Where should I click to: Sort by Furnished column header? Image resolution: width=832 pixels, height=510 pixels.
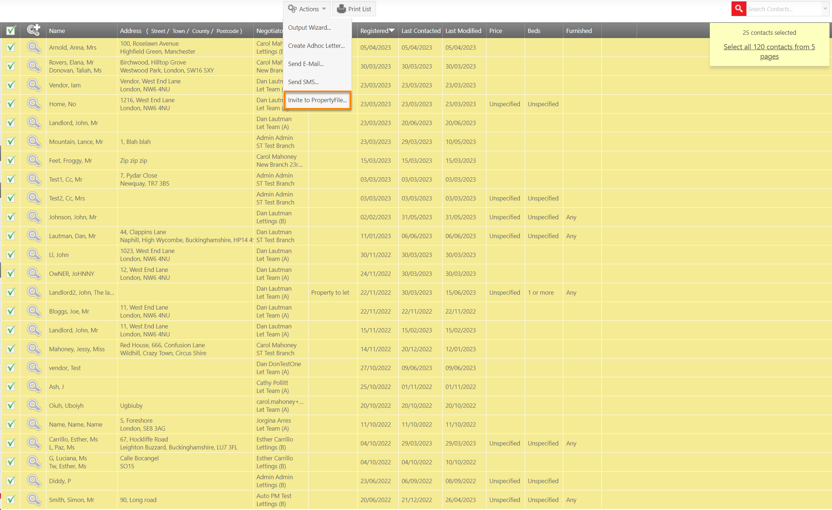click(x=579, y=31)
